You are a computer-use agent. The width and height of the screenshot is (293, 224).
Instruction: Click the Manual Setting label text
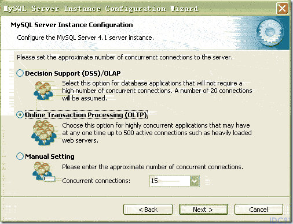(50, 156)
